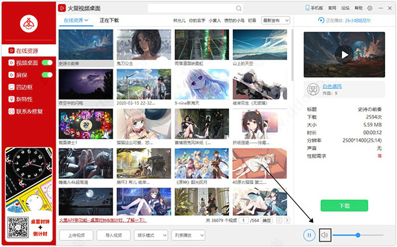
Task: Play the preview video on the right
Action: pyautogui.click(x=344, y=55)
